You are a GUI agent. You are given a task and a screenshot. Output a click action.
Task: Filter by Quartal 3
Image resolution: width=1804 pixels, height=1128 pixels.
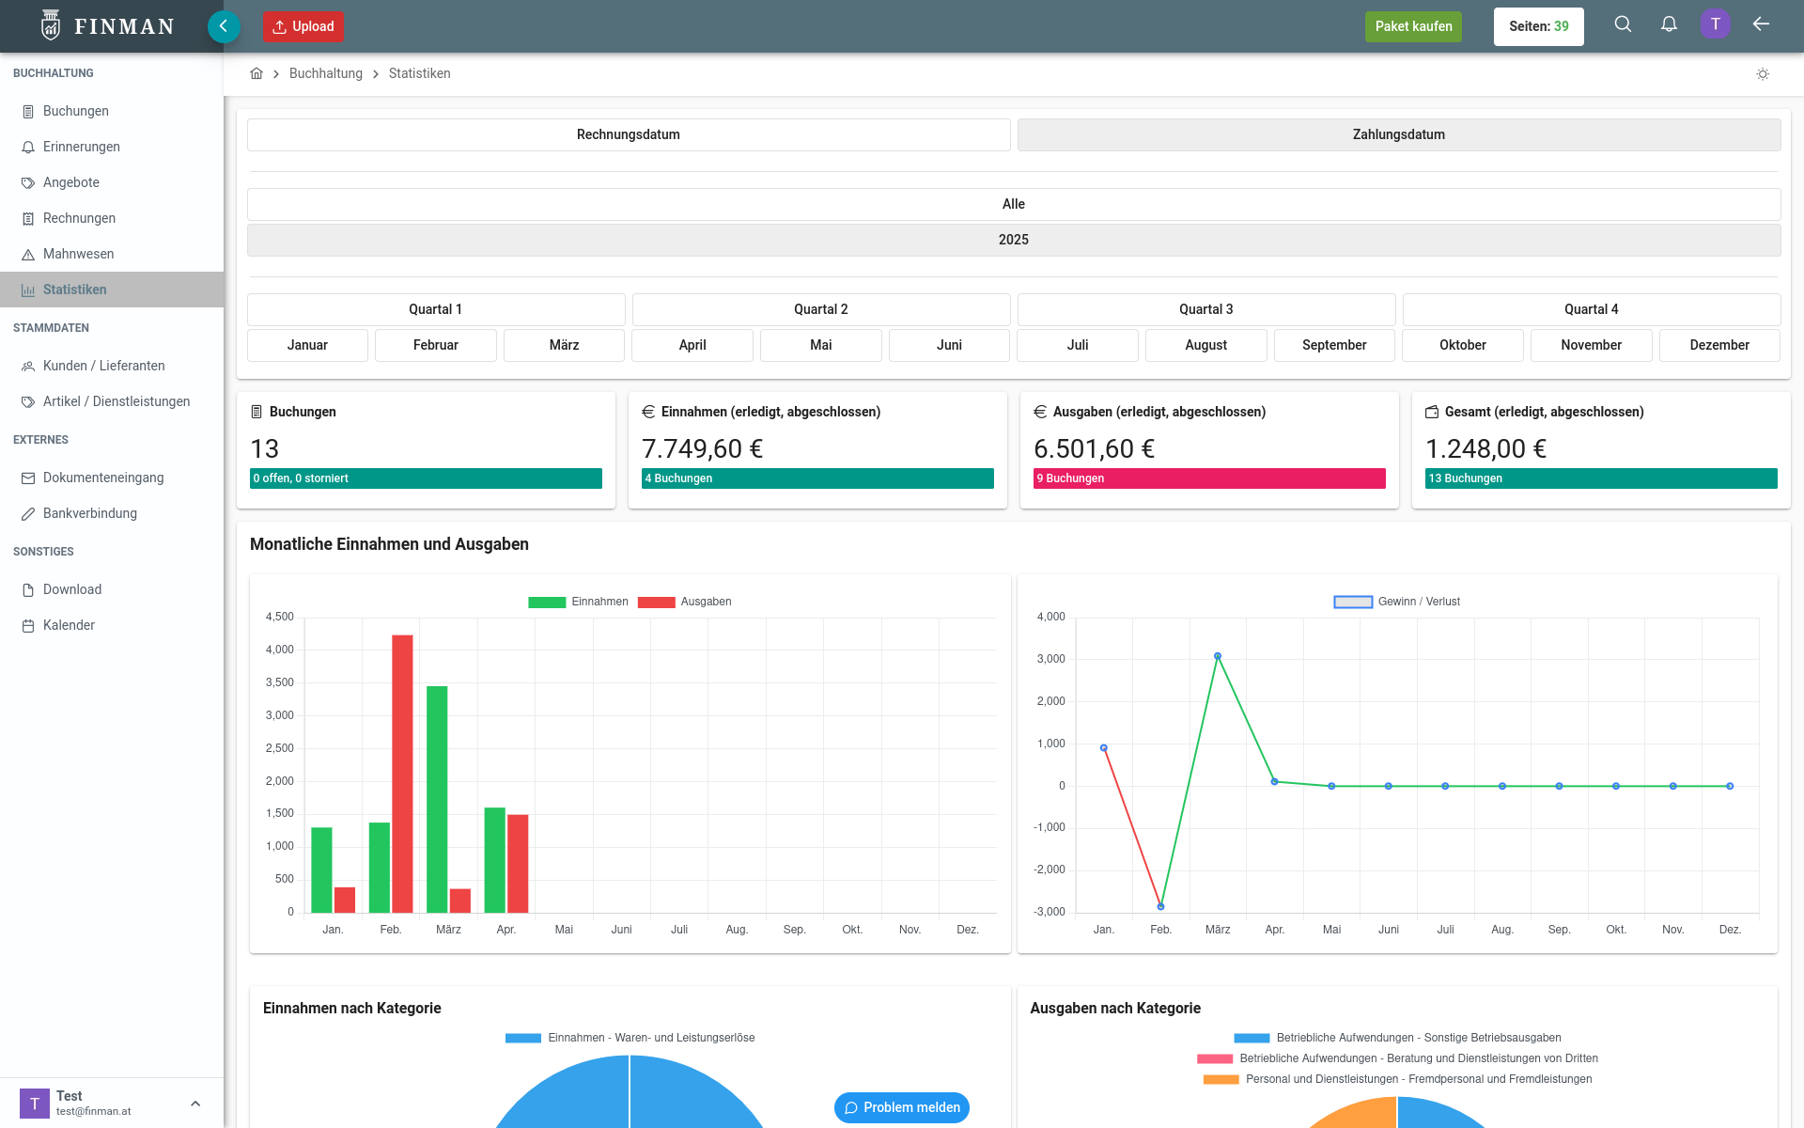pyautogui.click(x=1206, y=309)
